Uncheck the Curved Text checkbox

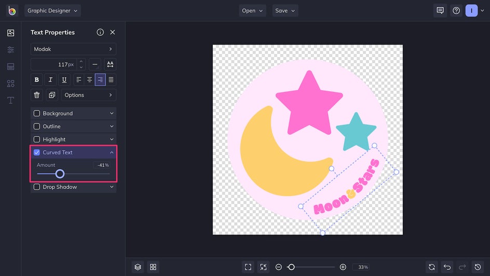click(36, 153)
